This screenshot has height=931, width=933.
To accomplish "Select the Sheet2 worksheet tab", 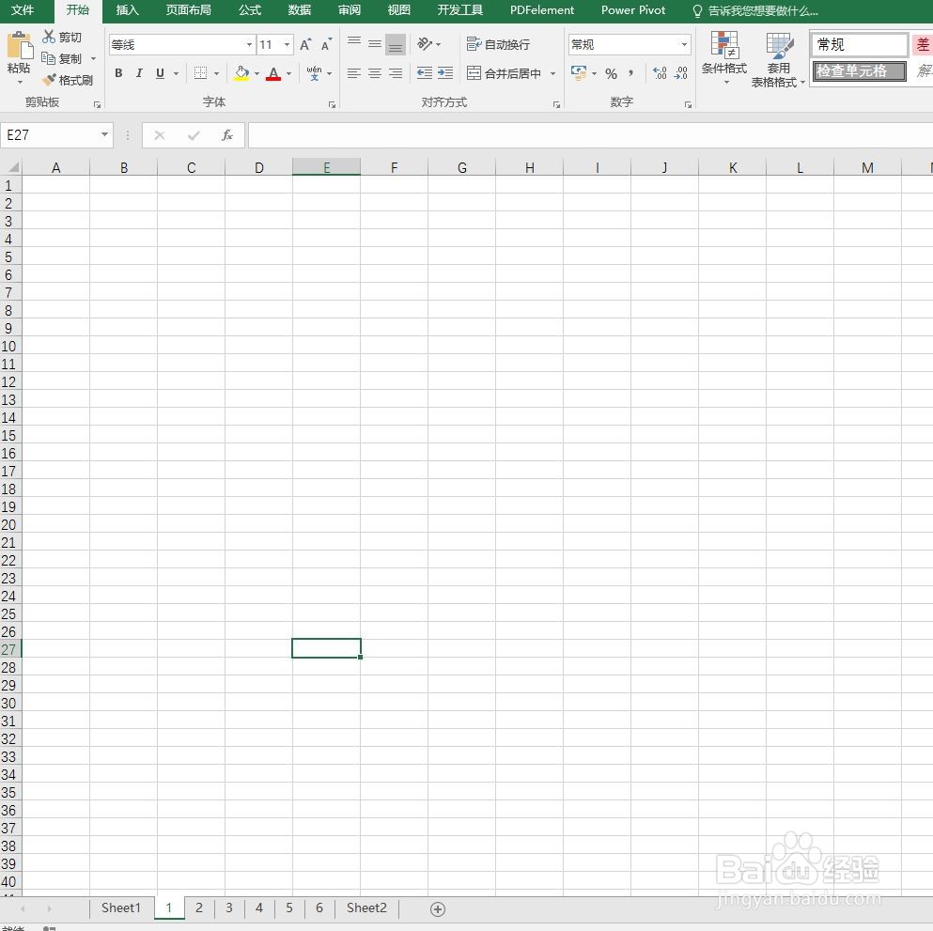I will pyautogui.click(x=366, y=908).
